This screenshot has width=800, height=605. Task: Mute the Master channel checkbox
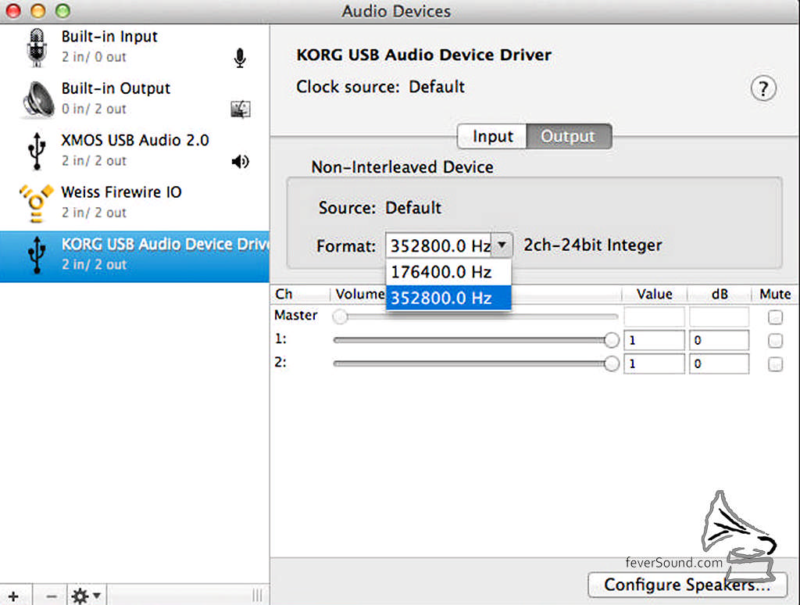click(775, 317)
